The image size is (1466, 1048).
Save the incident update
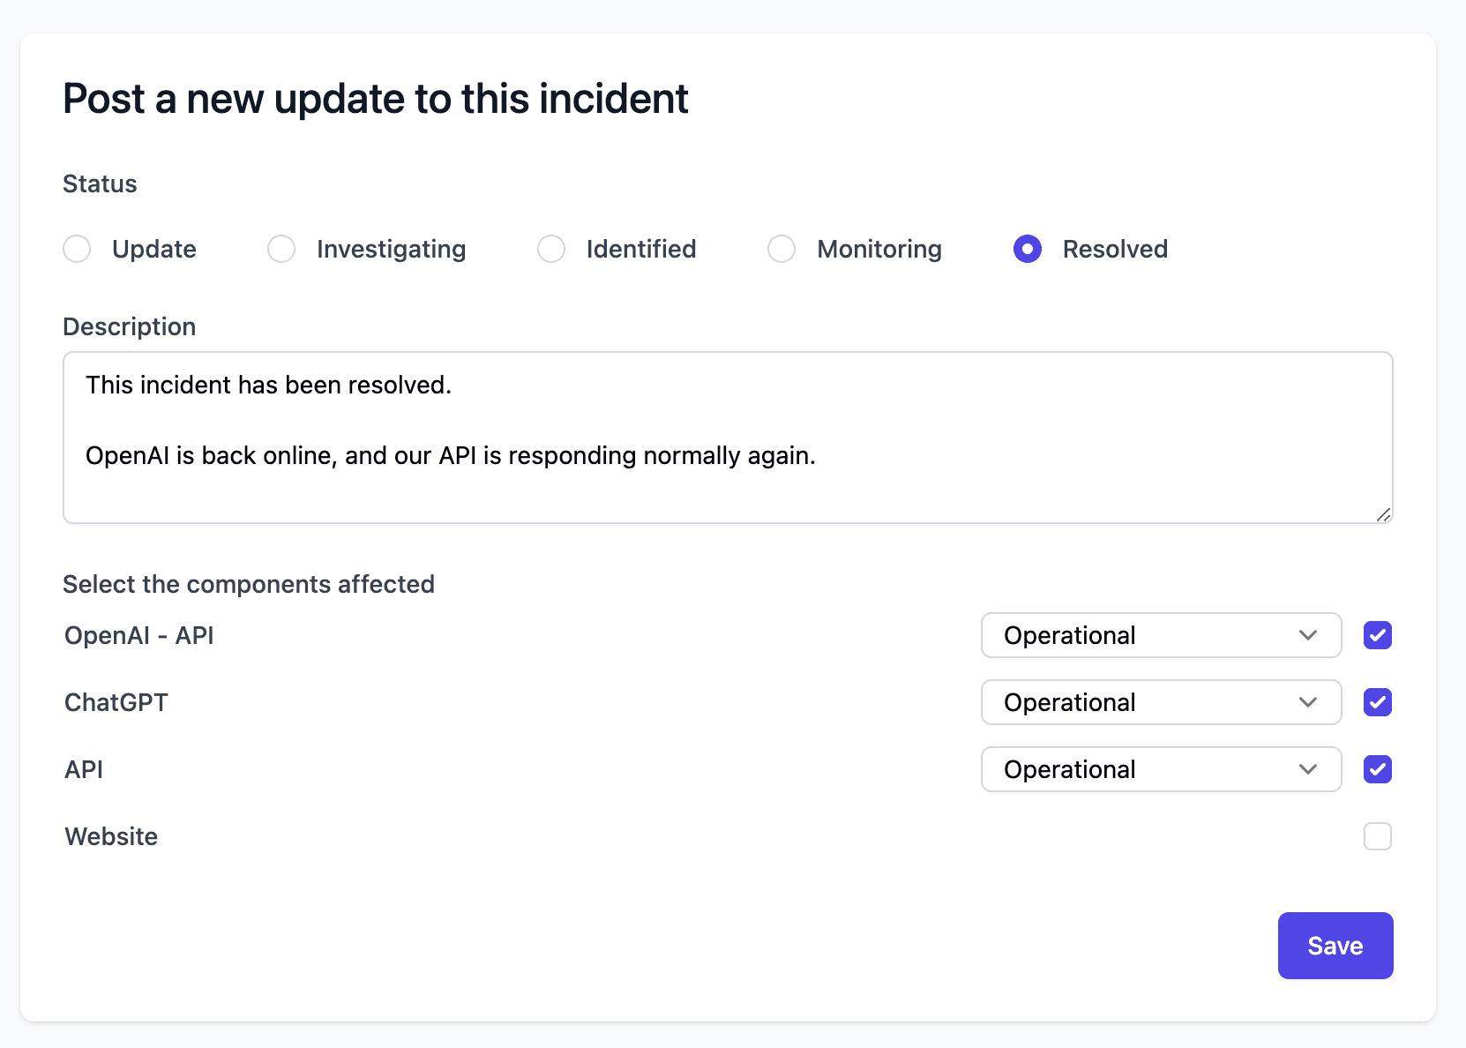pyautogui.click(x=1335, y=945)
